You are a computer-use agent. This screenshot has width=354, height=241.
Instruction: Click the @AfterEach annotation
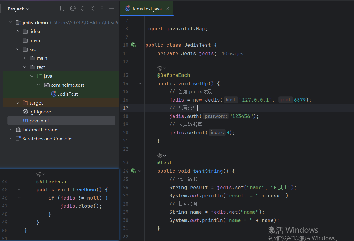(x=51, y=181)
